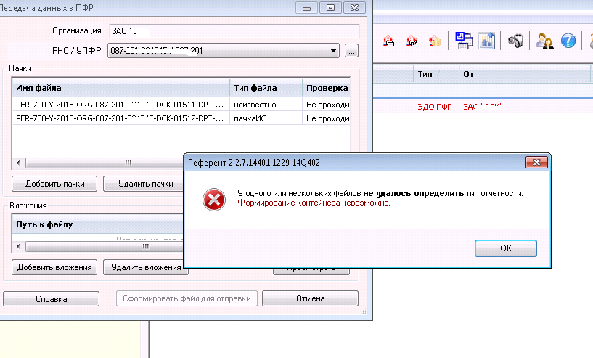Click the red icon with small window overlay

point(388,41)
